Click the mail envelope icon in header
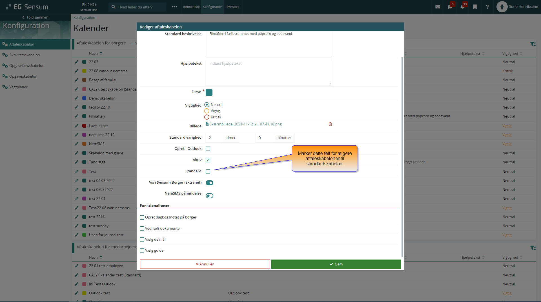The image size is (541, 302). tap(438, 7)
